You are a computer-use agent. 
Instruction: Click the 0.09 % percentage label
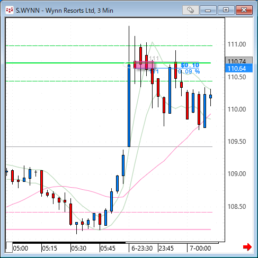click(x=189, y=71)
